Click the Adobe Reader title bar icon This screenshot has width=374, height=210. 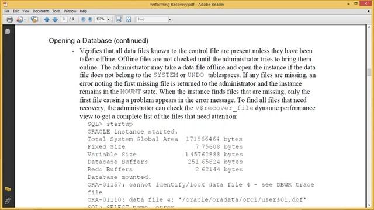pos(5,4)
